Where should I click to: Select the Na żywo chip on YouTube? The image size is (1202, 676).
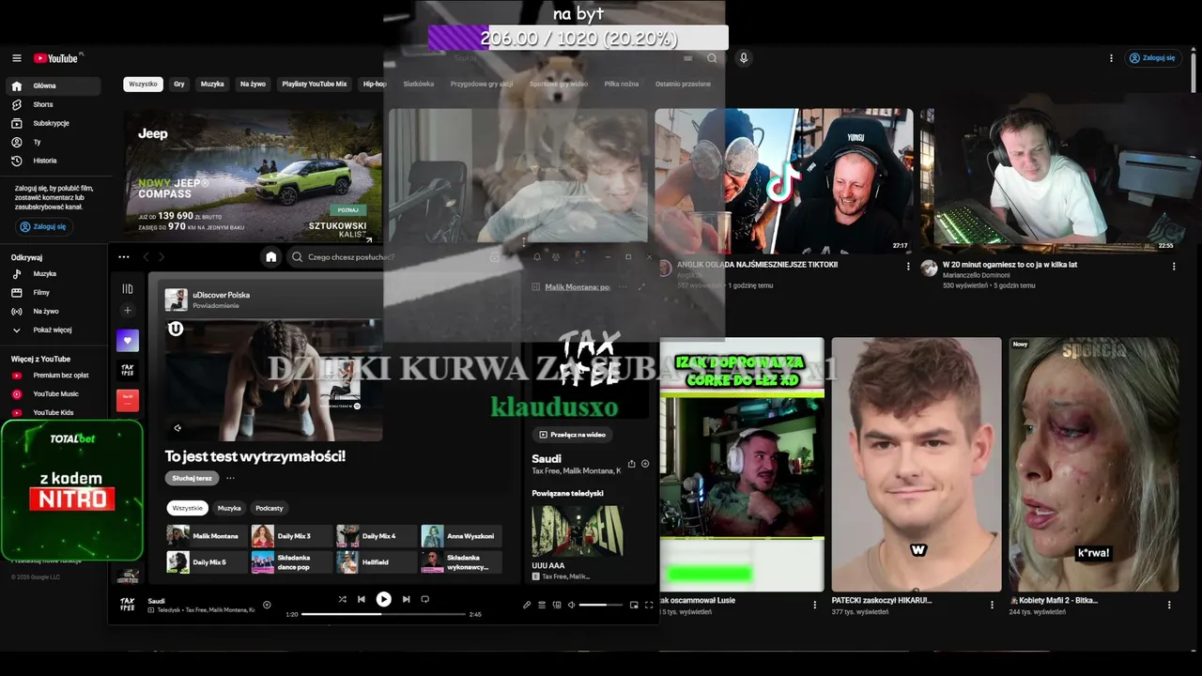253,84
